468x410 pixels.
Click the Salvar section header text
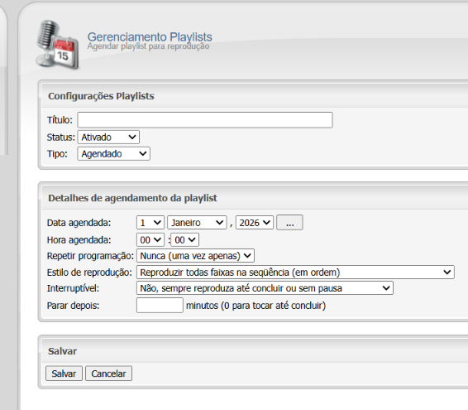pos(62,351)
